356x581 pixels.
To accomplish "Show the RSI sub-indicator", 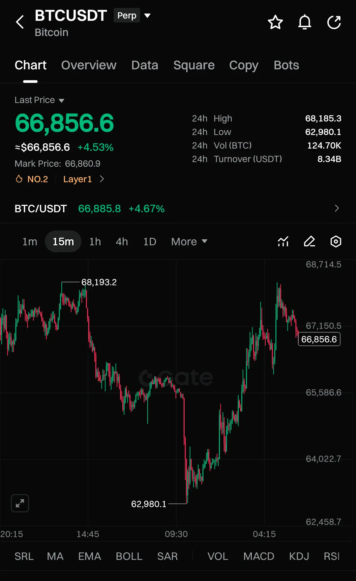I will (332, 556).
